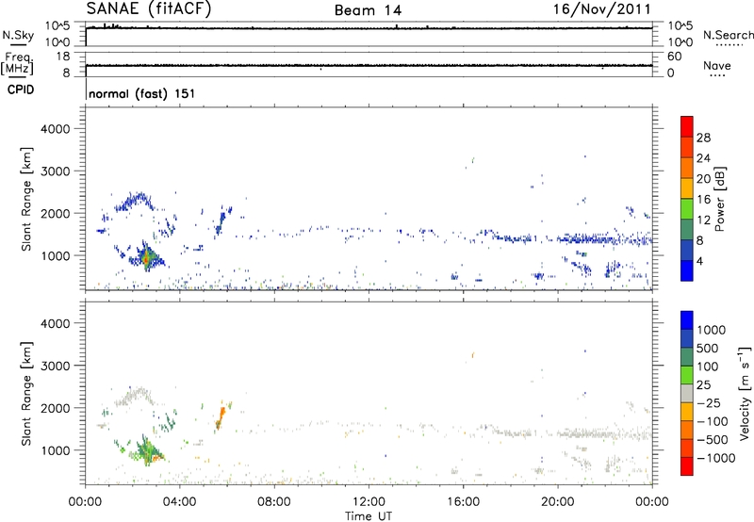Pick the yellow 16–20 dB Power colorbar segment
The height and width of the screenshot is (522, 754).
(x=687, y=188)
